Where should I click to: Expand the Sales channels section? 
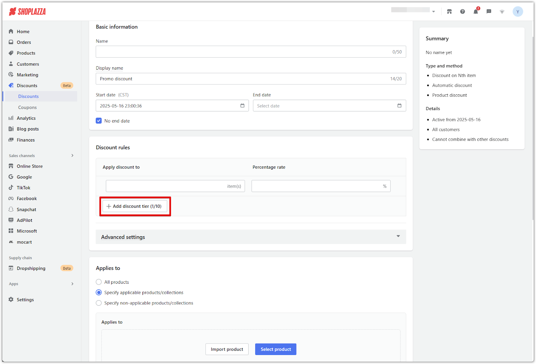coord(72,156)
